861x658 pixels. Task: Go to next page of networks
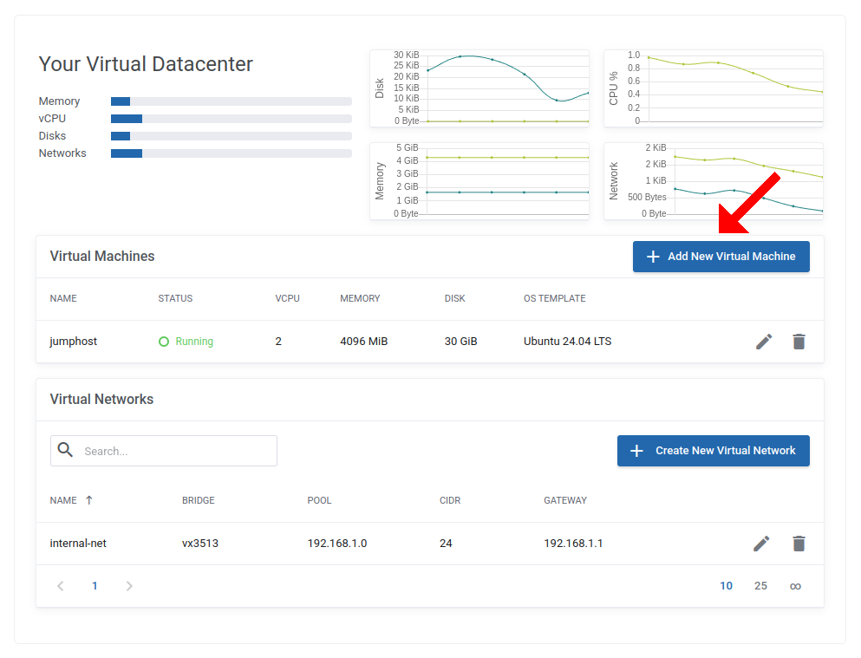129,586
